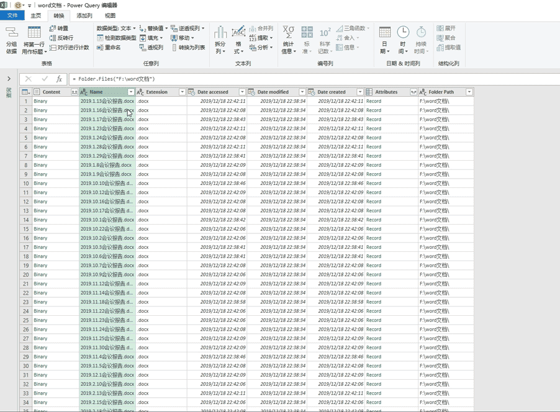Expand the collapsed queries pane chevron
Viewport: 560px width, 412px height.
click(9, 79)
